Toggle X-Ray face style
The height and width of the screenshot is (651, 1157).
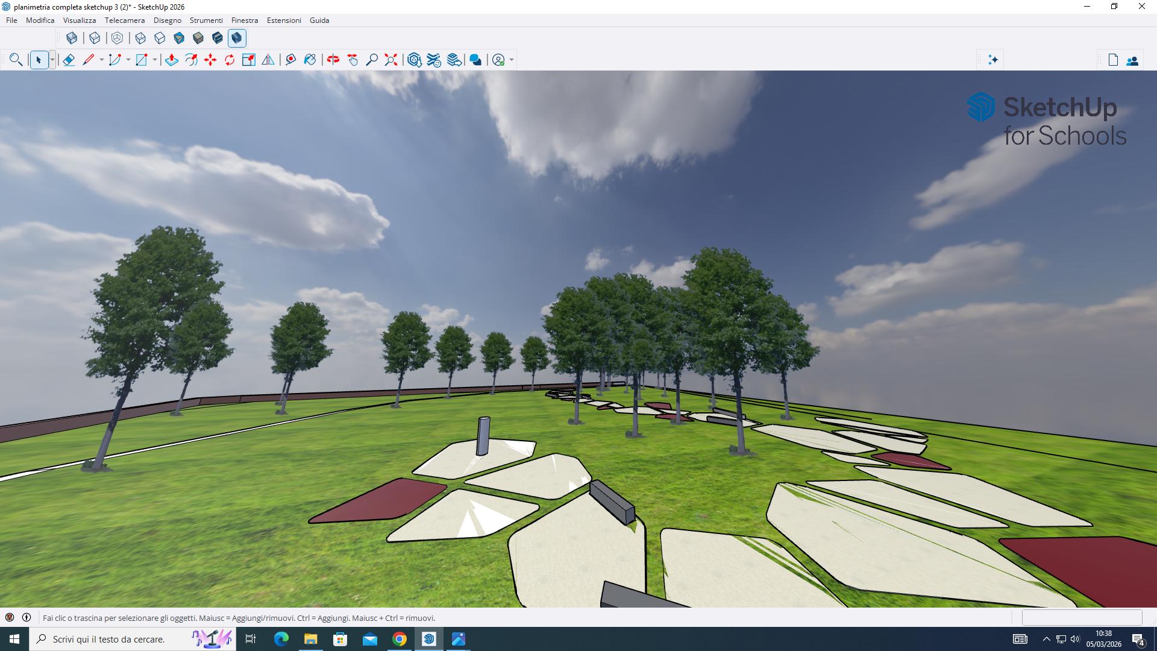pos(72,38)
